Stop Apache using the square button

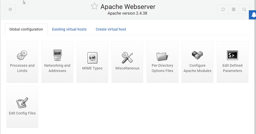click(x=234, y=10)
